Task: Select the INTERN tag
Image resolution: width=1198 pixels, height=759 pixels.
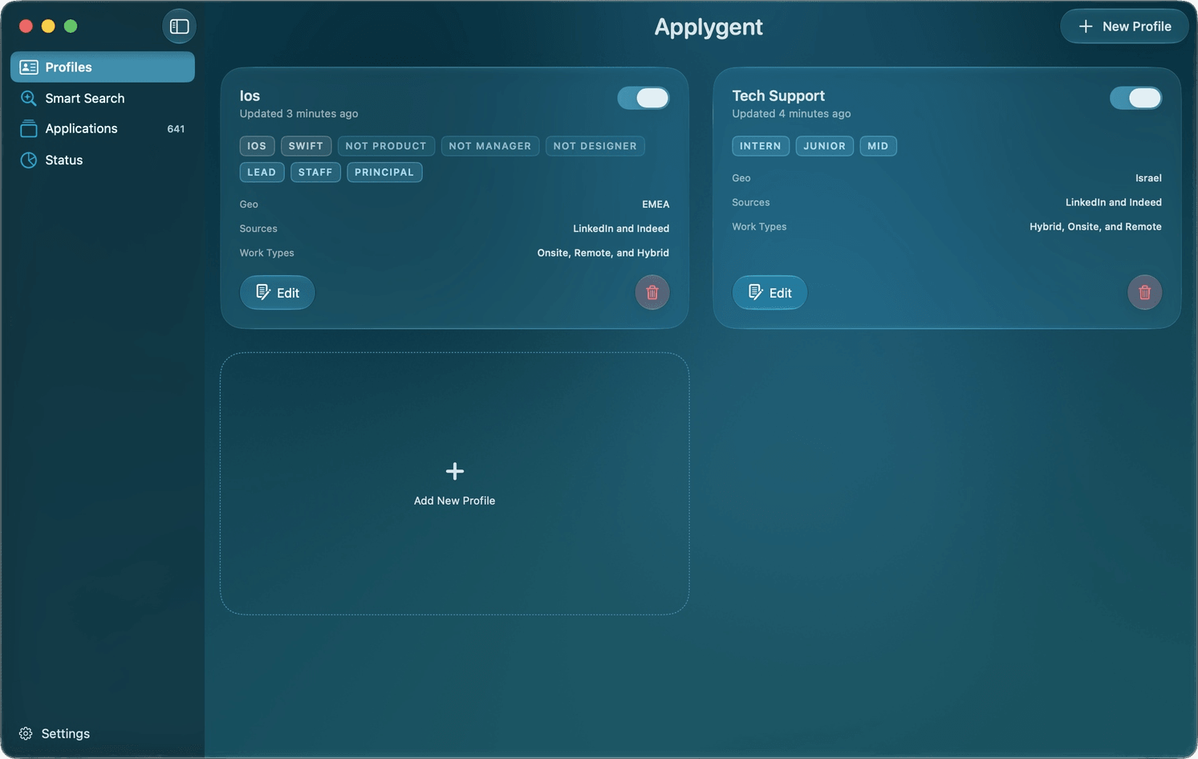Action: [x=761, y=146]
